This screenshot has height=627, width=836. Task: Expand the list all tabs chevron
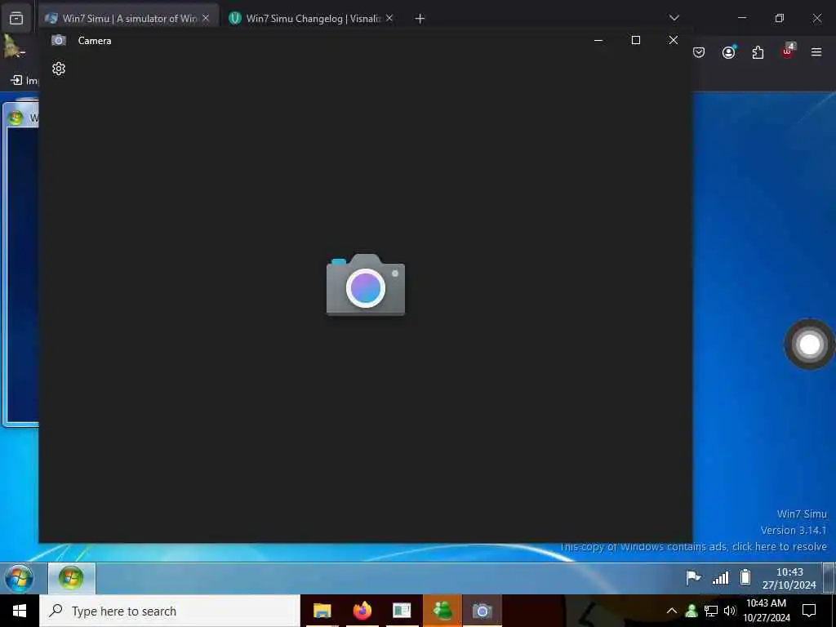674,18
